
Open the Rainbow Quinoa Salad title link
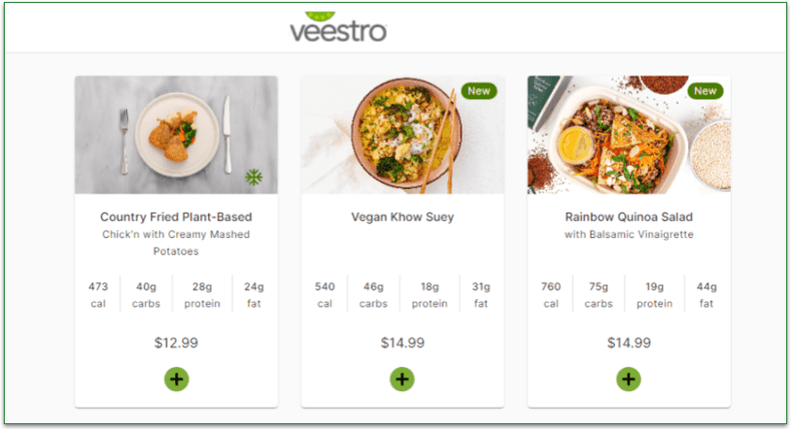[629, 216]
